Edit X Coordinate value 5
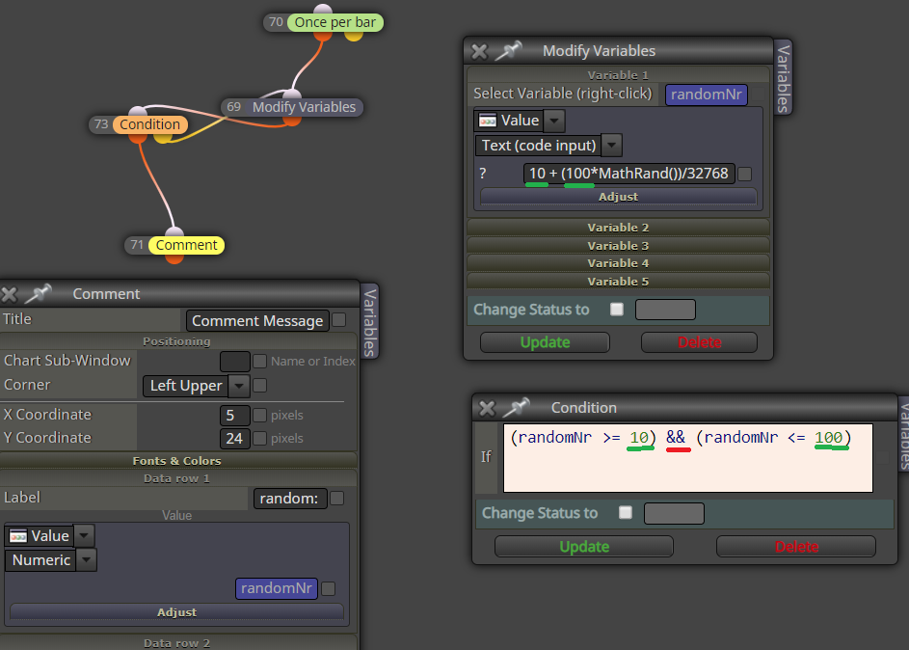This screenshot has height=650, width=909. click(x=235, y=415)
